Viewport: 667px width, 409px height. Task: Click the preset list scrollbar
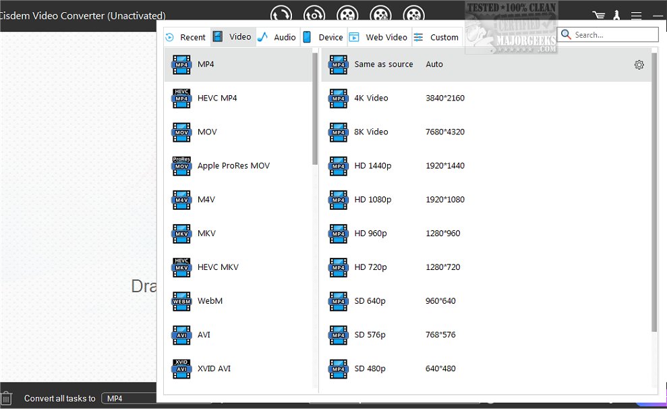coord(654,192)
